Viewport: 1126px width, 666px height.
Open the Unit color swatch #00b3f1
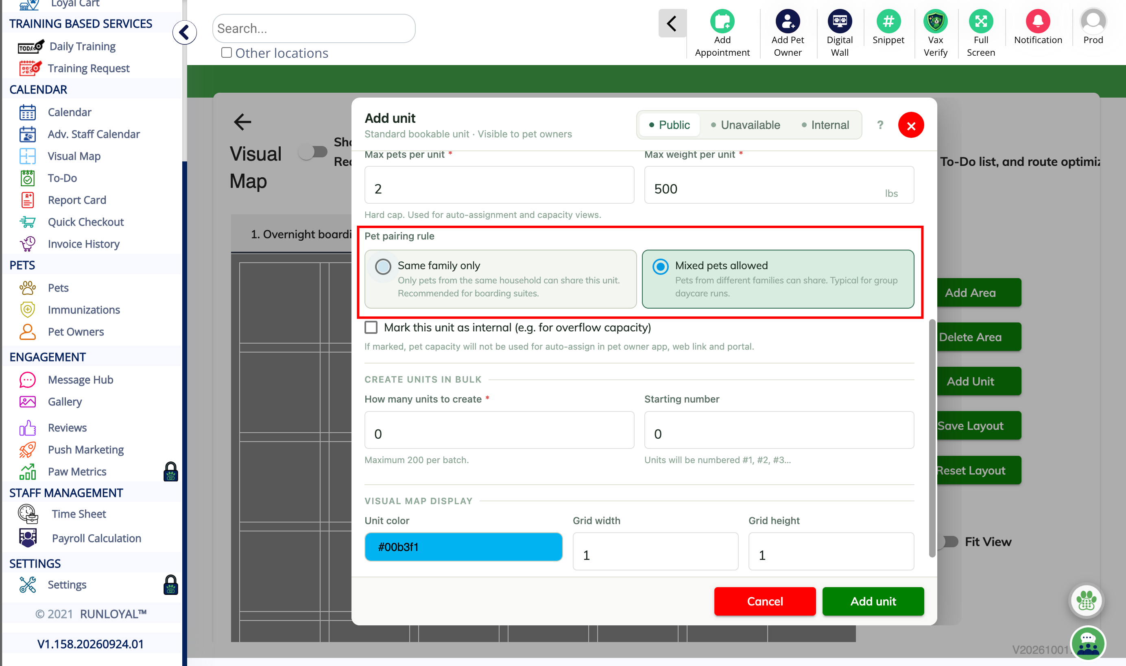pos(463,546)
